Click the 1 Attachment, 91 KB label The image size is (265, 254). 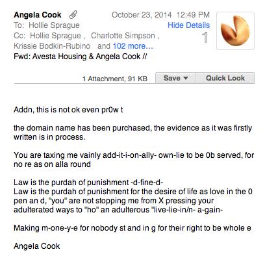pos(115,79)
